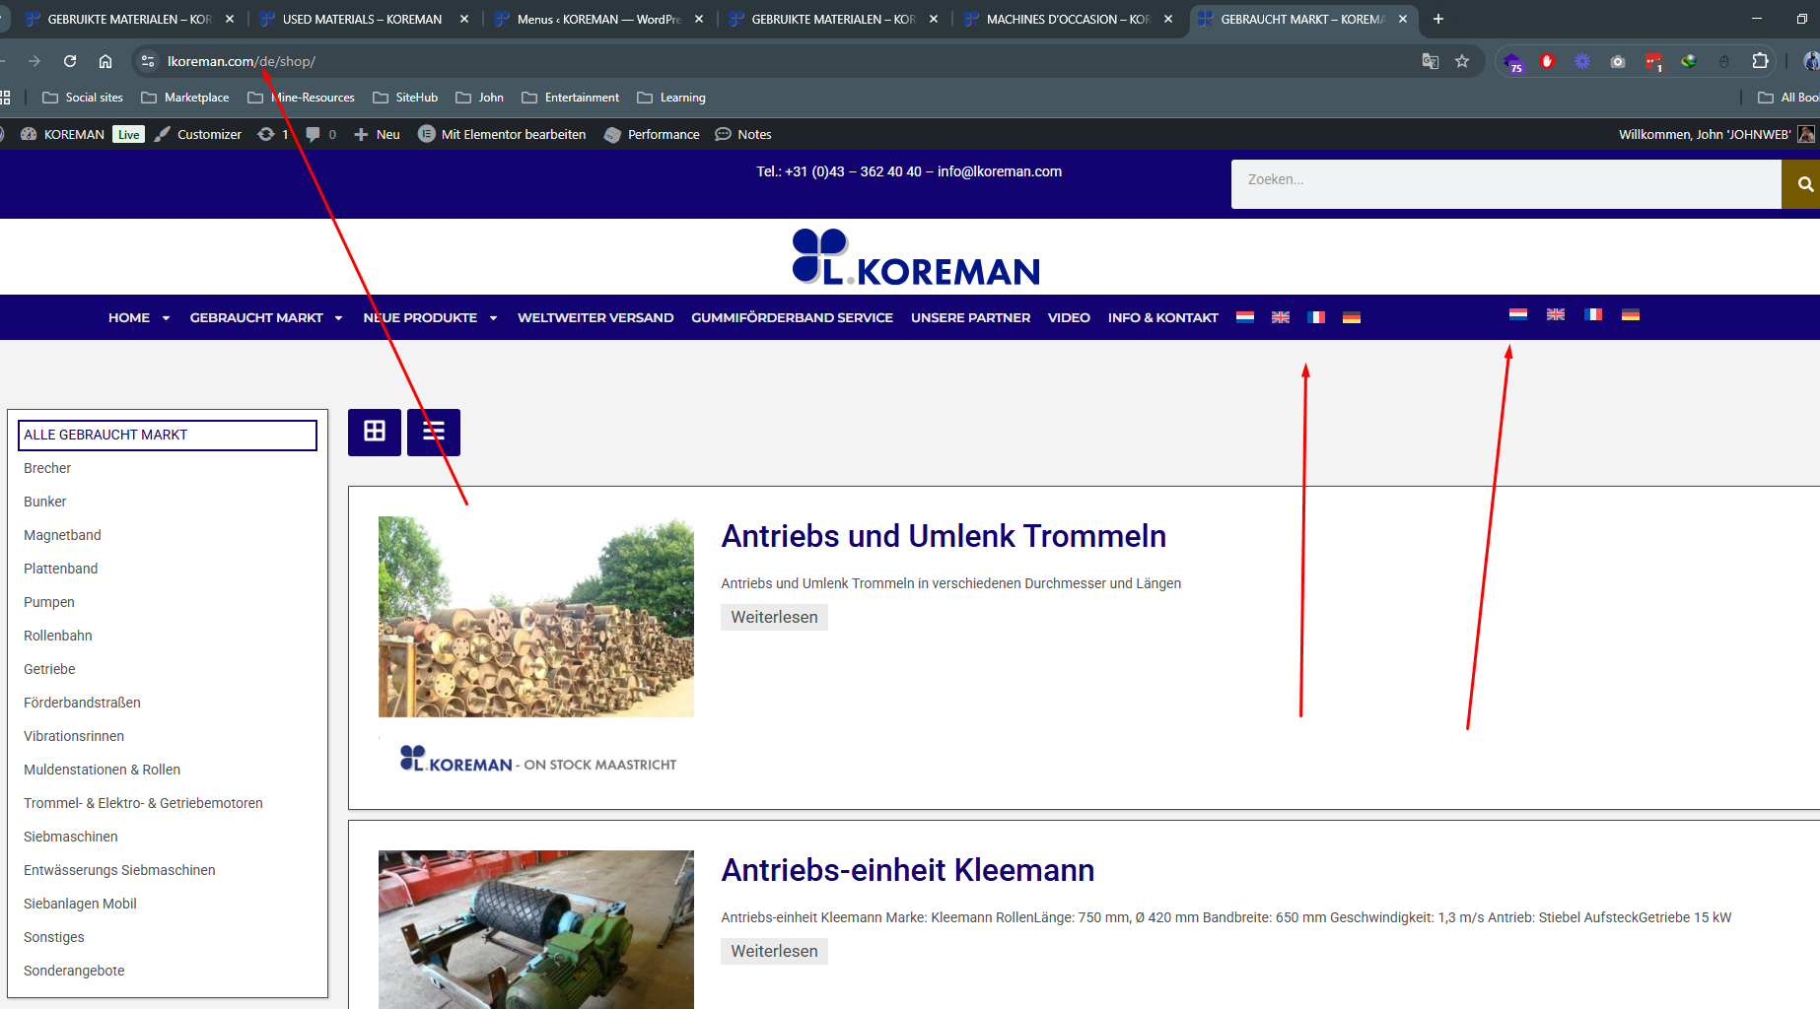Open the Google Translate icon in address bar
This screenshot has height=1009, width=1820.
(x=1430, y=61)
